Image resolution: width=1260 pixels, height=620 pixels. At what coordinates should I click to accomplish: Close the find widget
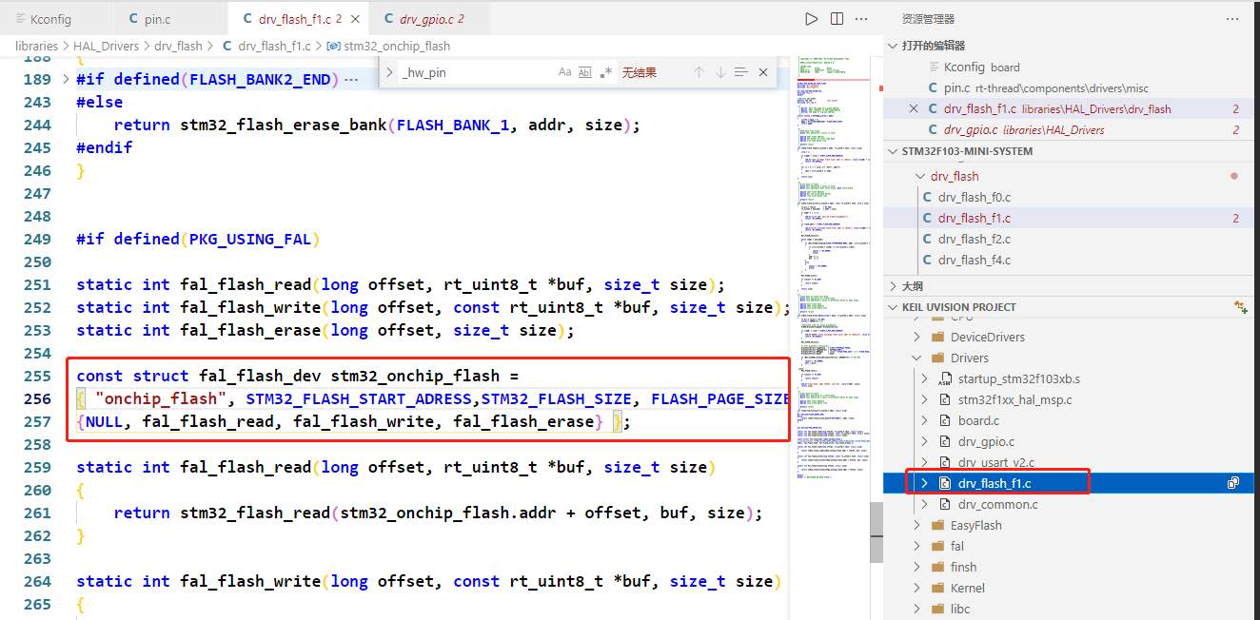763,72
